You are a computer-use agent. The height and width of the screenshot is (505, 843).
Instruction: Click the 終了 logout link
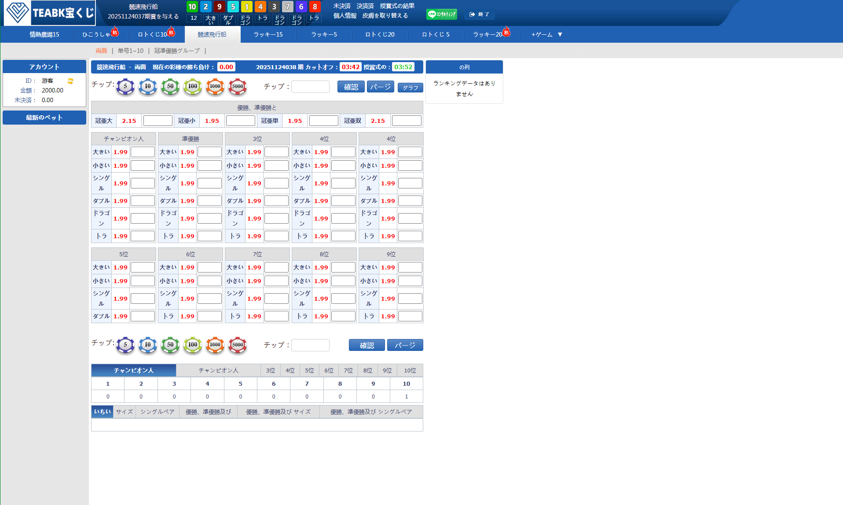point(479,15)
